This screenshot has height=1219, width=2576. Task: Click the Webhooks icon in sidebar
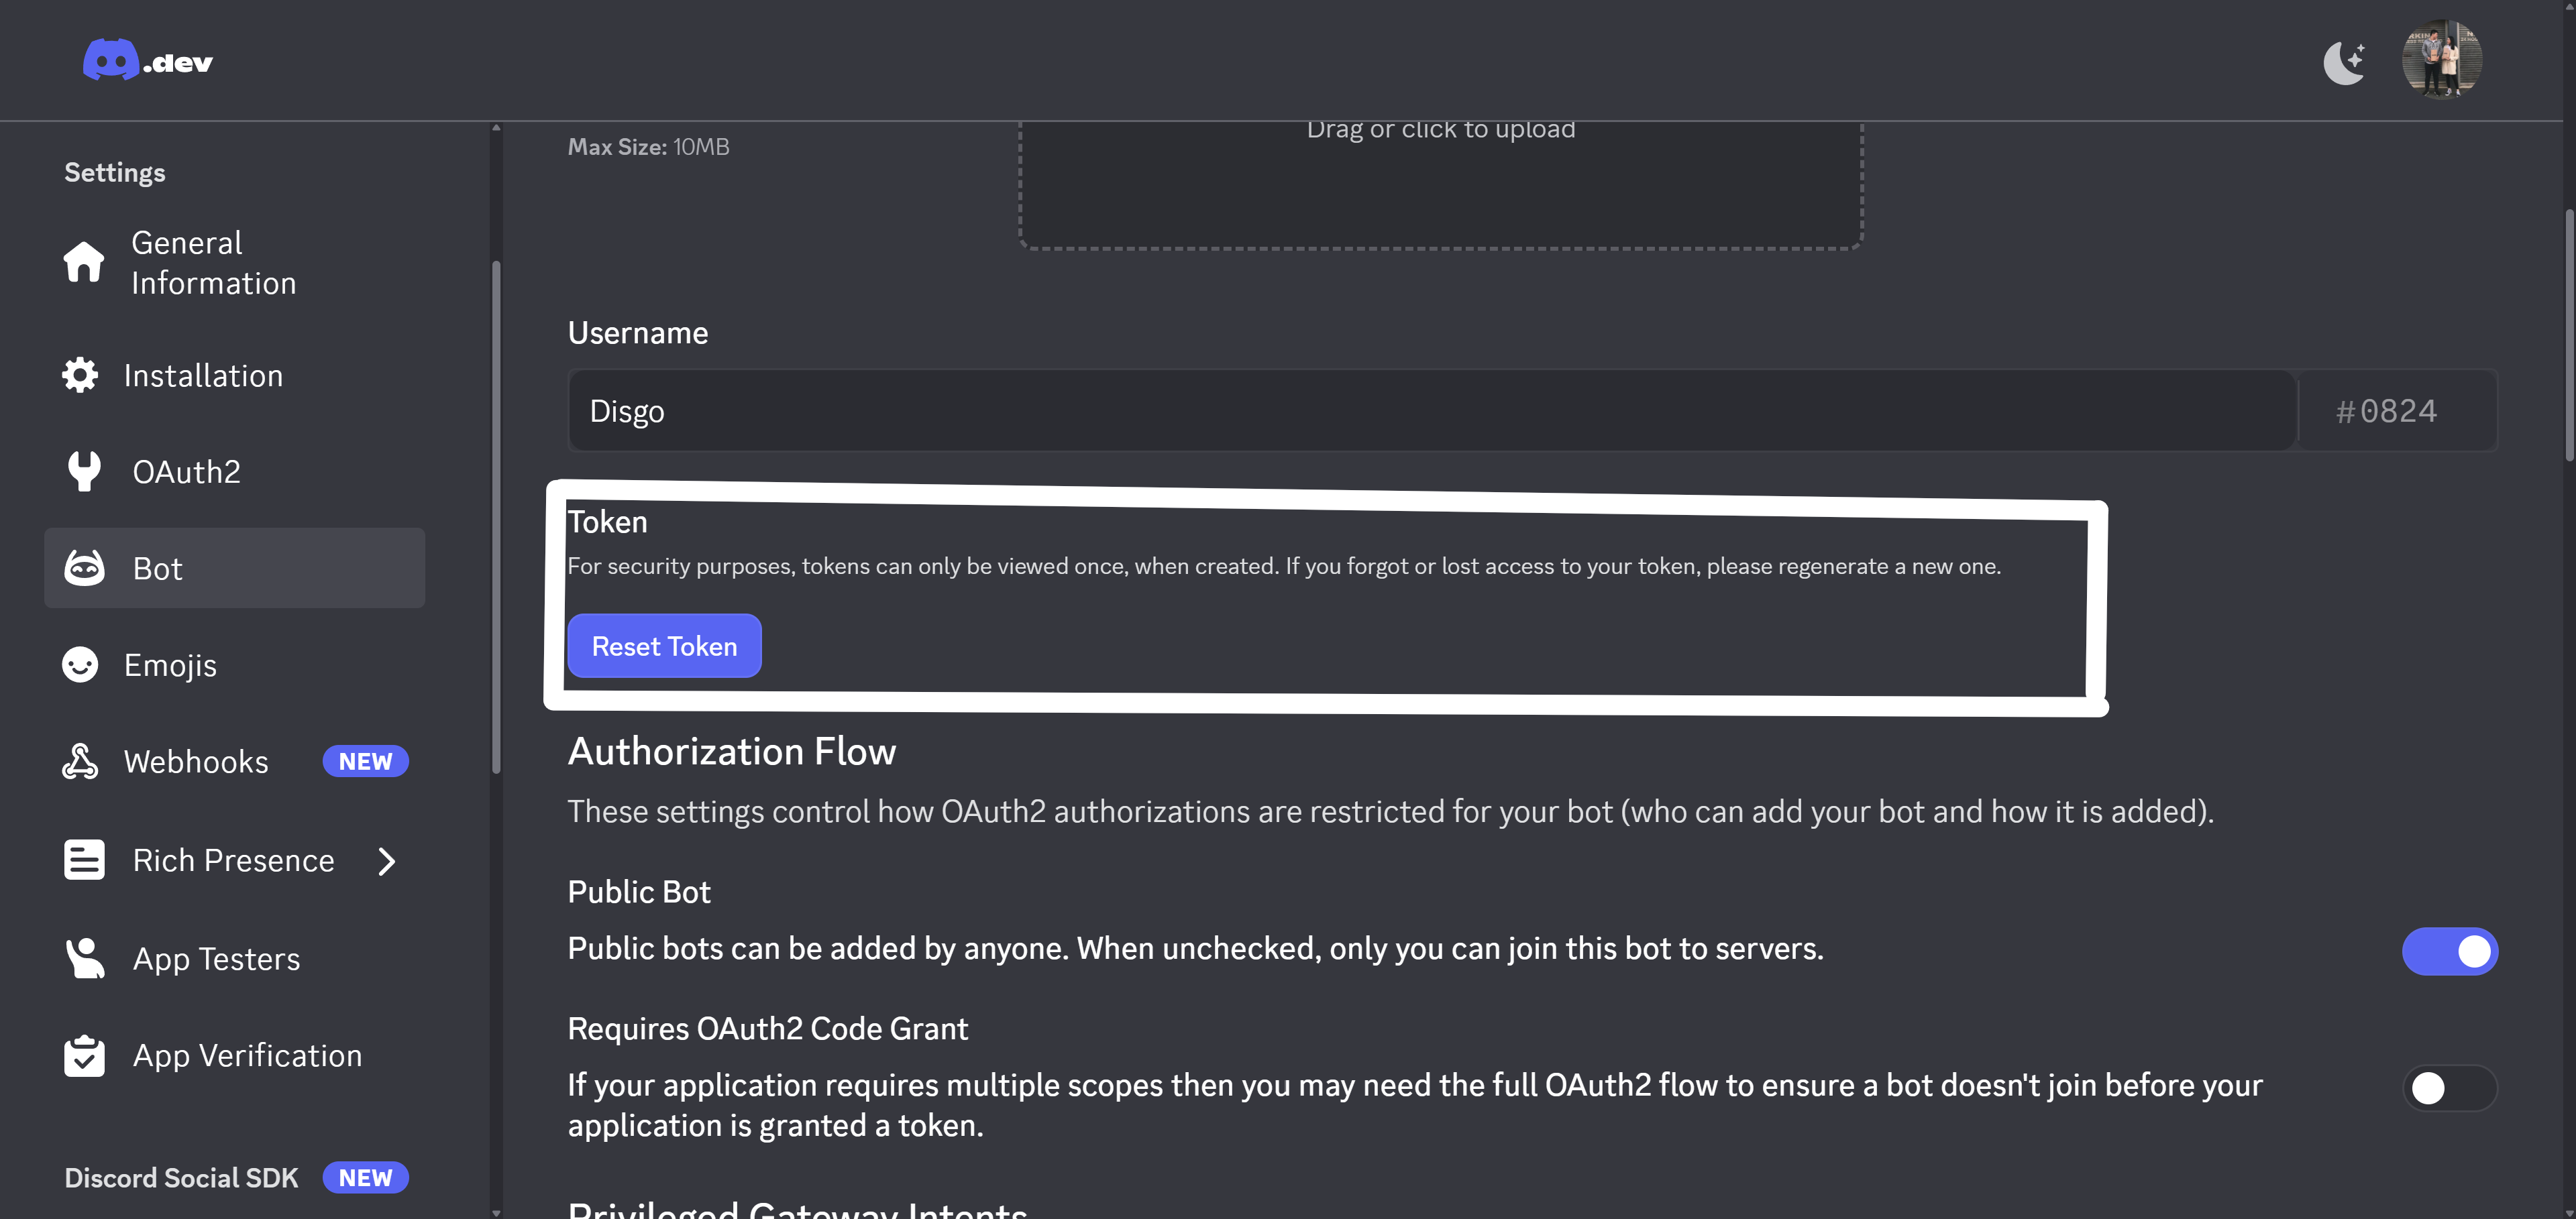pos(80,762)
